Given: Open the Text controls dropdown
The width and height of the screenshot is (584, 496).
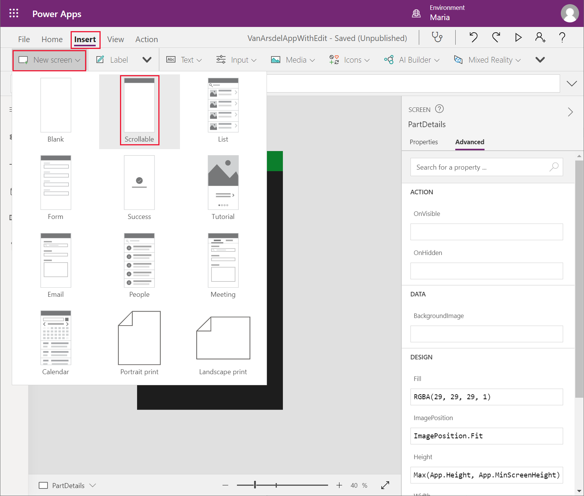Looking at the screenshot, I should click(184, 60).
